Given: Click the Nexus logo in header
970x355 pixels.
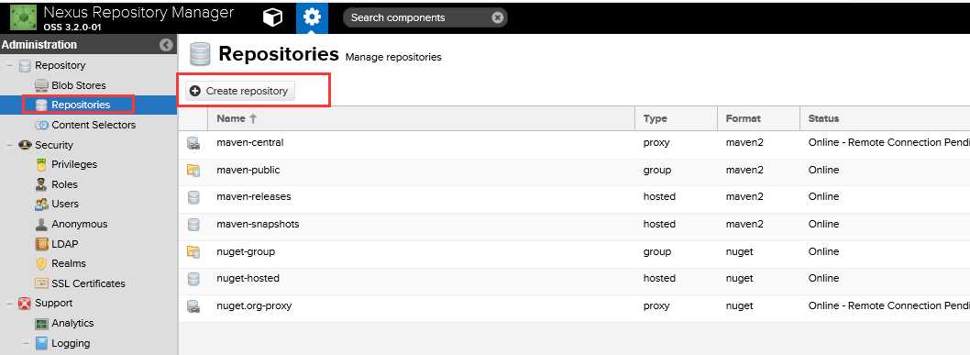Looking at the screenshot, I should [x=23, y=17].
